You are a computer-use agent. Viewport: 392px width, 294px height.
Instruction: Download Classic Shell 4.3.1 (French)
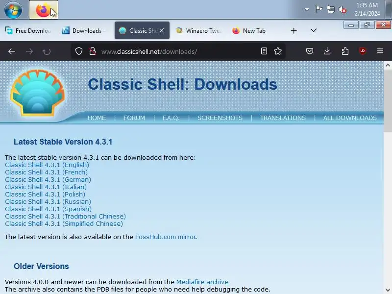click(x=46, y=172)
